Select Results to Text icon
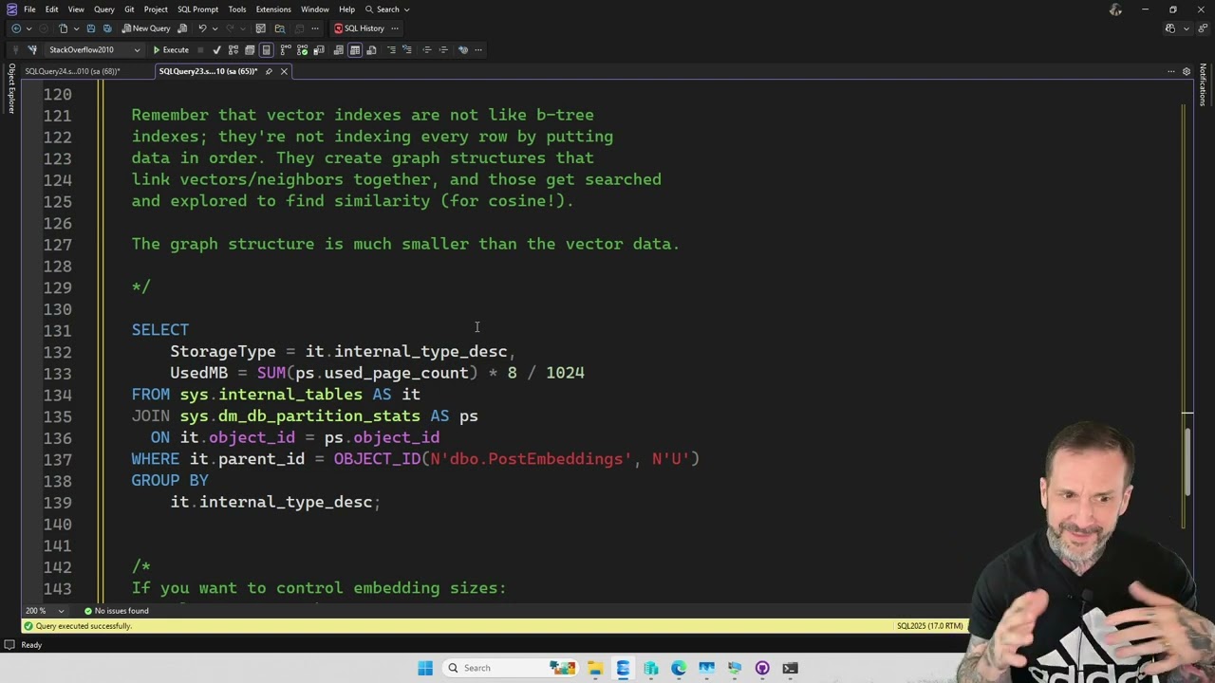 pyautogui.click(x=338, y=49)
